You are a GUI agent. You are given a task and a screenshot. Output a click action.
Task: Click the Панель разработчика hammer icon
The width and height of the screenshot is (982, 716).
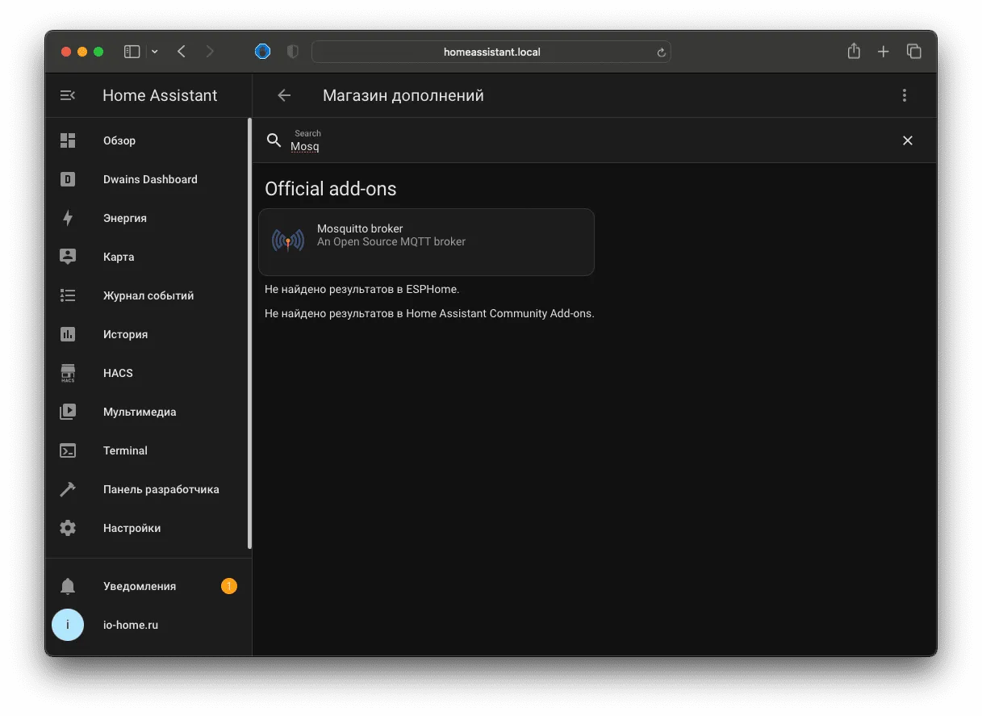click(x=68, y=489)
